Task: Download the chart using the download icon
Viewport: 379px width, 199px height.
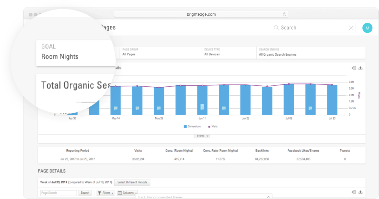Action: point(360,68)
